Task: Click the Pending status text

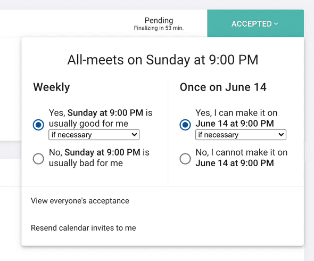Action: click(x=159, y=20)
